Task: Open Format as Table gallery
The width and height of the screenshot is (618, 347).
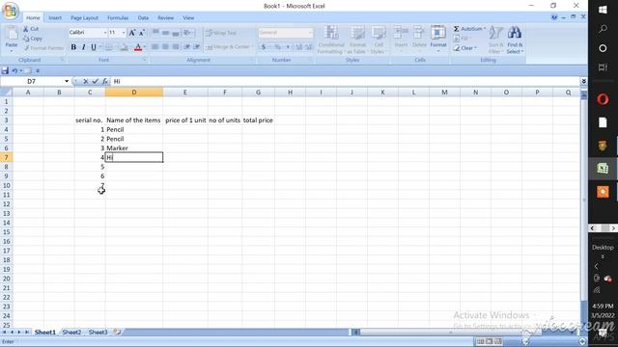Action: click(x=357, y=40)
